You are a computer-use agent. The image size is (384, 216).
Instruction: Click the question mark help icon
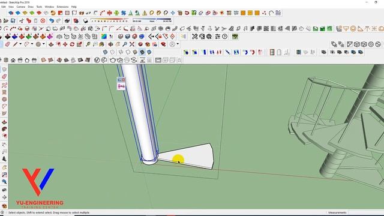click(x=224, y=37)
